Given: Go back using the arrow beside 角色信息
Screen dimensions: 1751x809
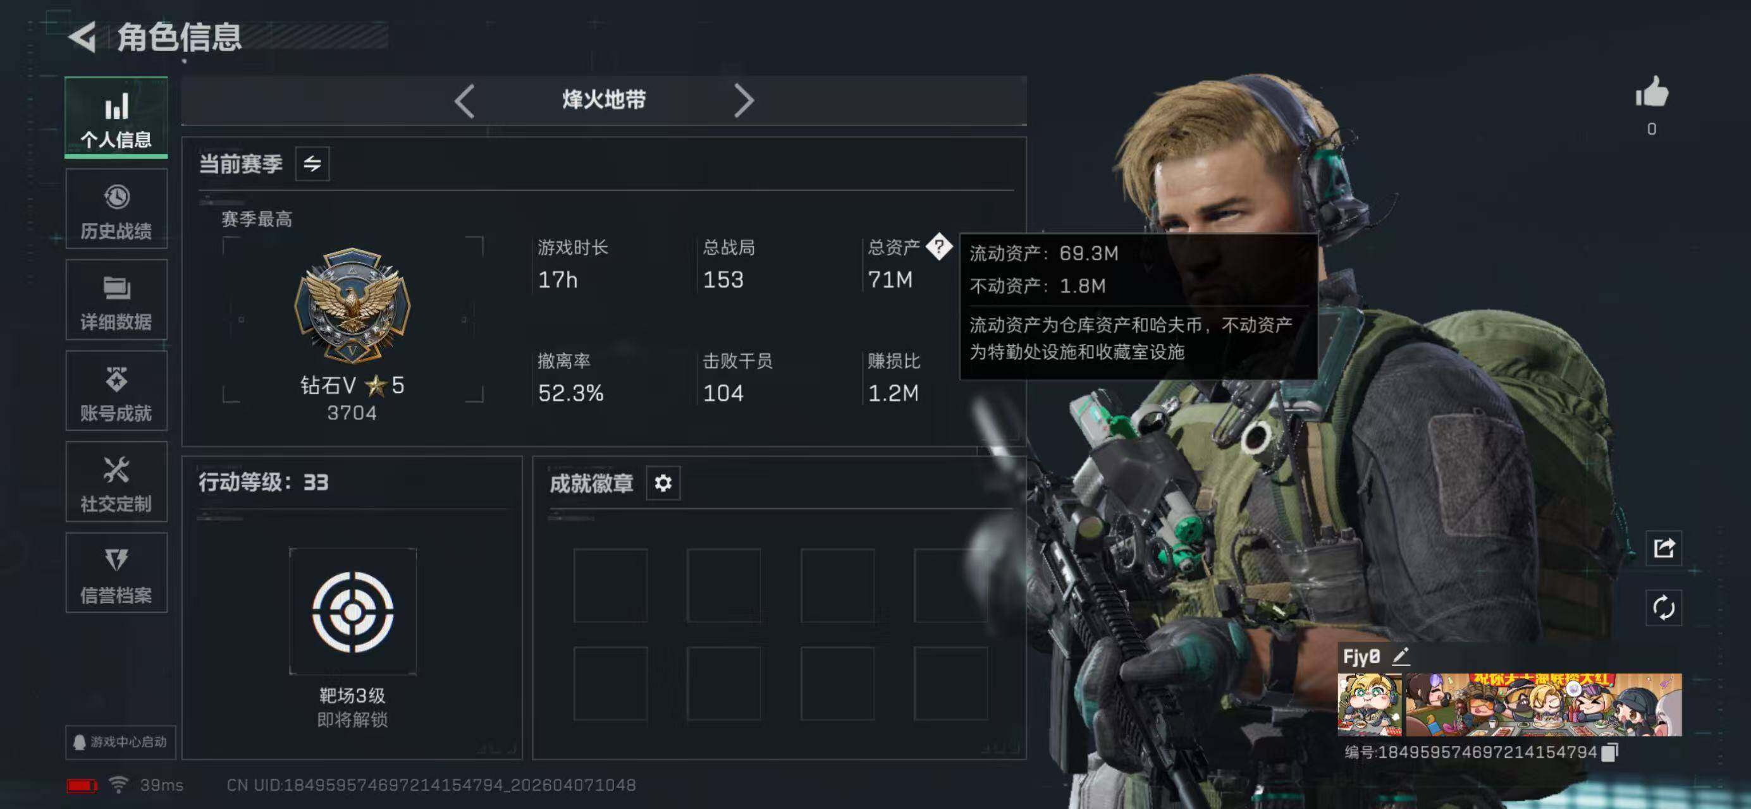Looking at the screenshot, I should 82,37.
